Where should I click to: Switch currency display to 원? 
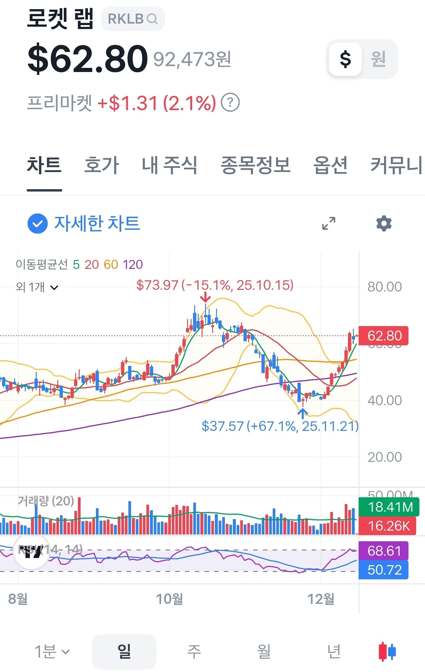pyautogui.click(x=378, y=59)
